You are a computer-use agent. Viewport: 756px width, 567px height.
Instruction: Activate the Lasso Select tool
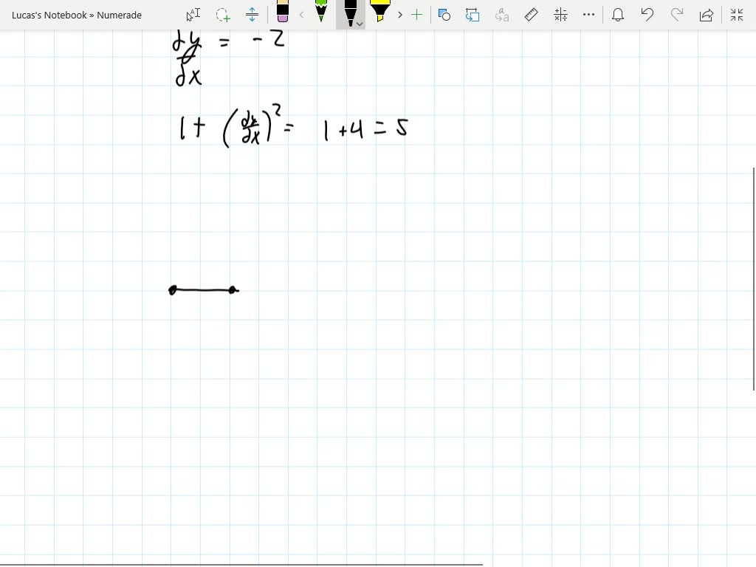tap(222, 15)
